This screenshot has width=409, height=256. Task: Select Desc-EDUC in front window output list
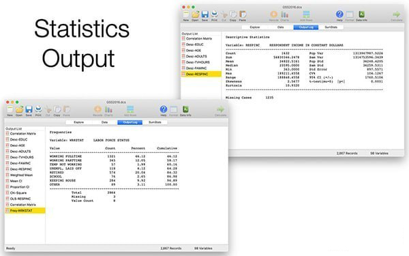click(x=25, y=139)
